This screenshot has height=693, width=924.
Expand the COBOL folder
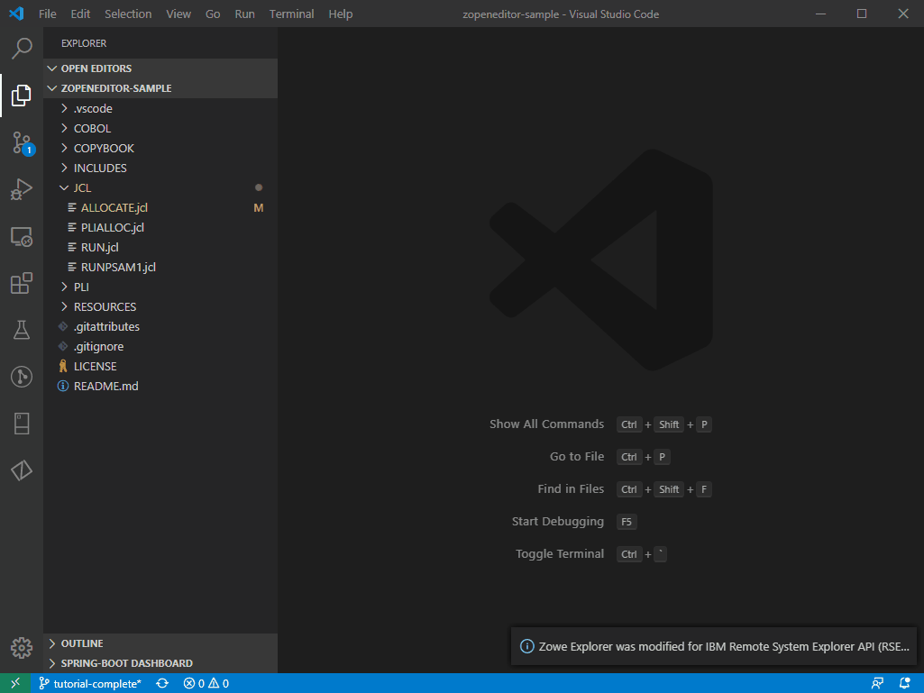tap(160, 129)
